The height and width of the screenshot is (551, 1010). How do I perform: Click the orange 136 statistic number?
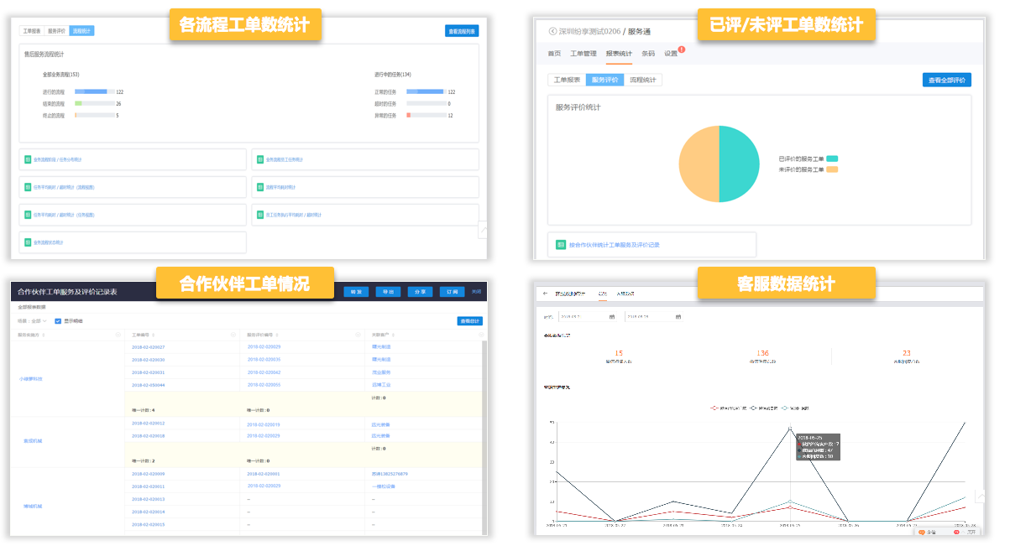point(762,353)
